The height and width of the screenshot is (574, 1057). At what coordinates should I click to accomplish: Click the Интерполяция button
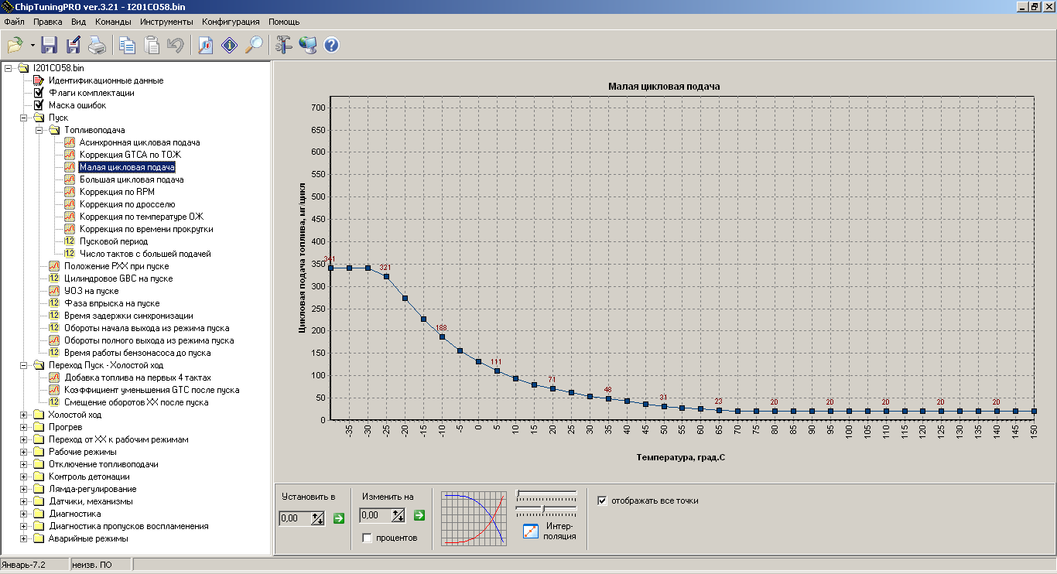550,531
